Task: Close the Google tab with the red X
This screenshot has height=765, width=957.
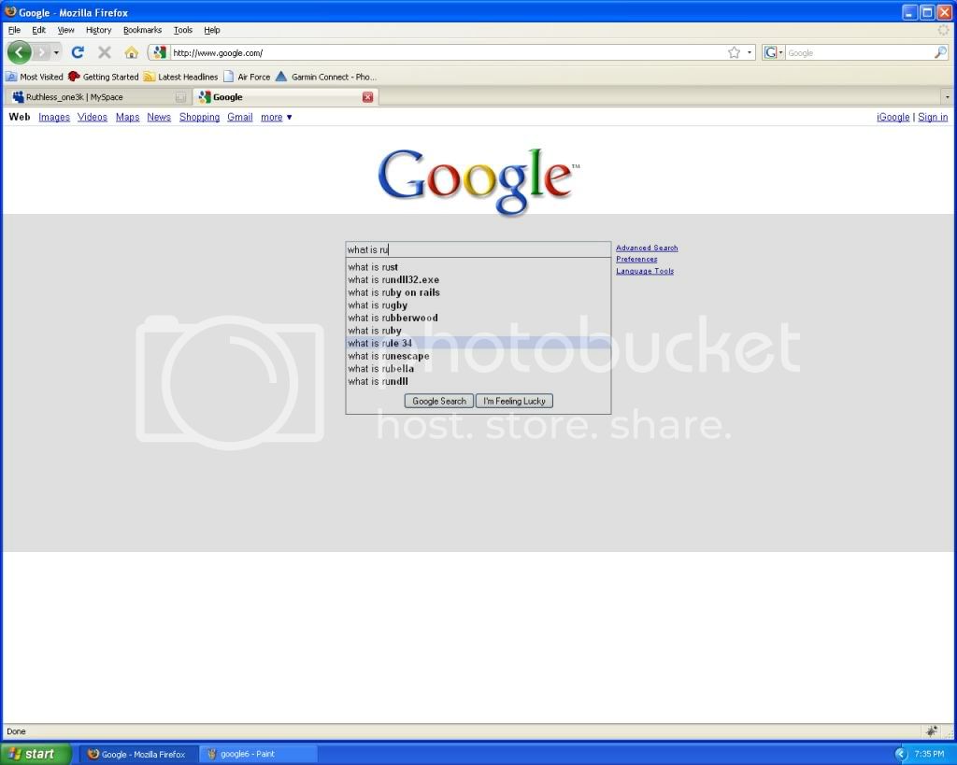Action: [367, 97]
